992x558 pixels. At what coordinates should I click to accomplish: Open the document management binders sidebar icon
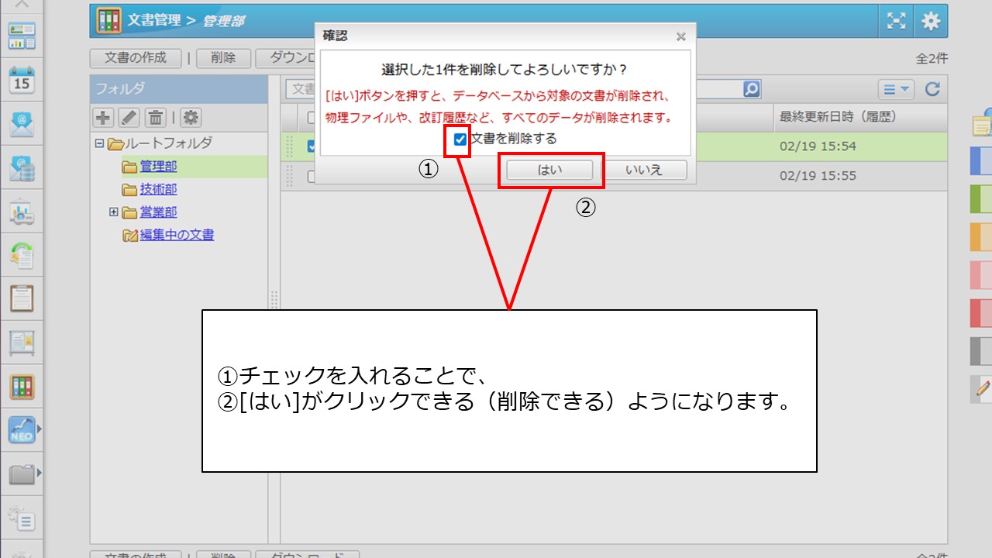(22, 386)
